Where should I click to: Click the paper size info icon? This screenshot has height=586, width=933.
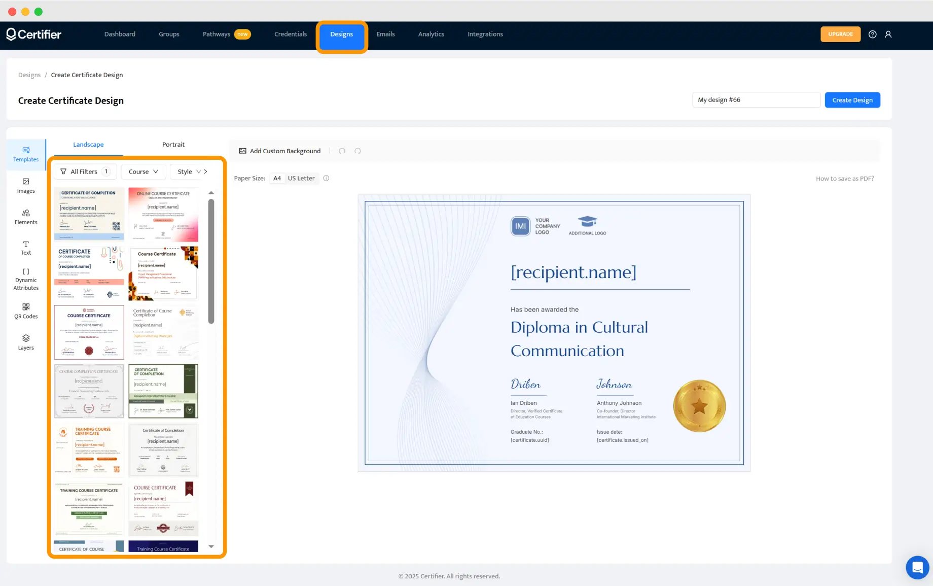click(x=327, y=178)
